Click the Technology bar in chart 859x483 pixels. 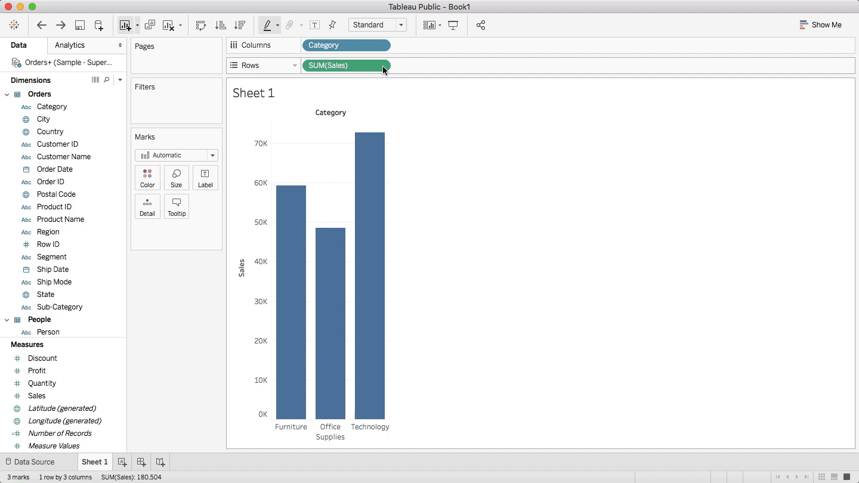click(370, 275)
